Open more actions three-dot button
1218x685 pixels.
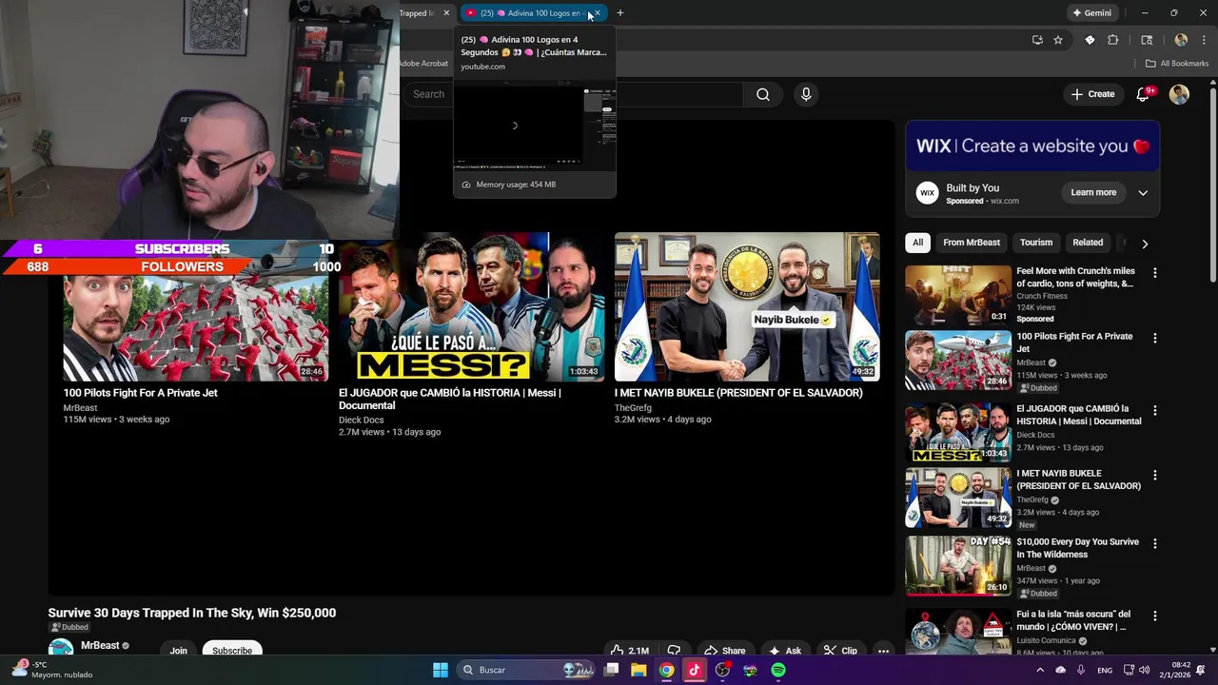point(883,651)
